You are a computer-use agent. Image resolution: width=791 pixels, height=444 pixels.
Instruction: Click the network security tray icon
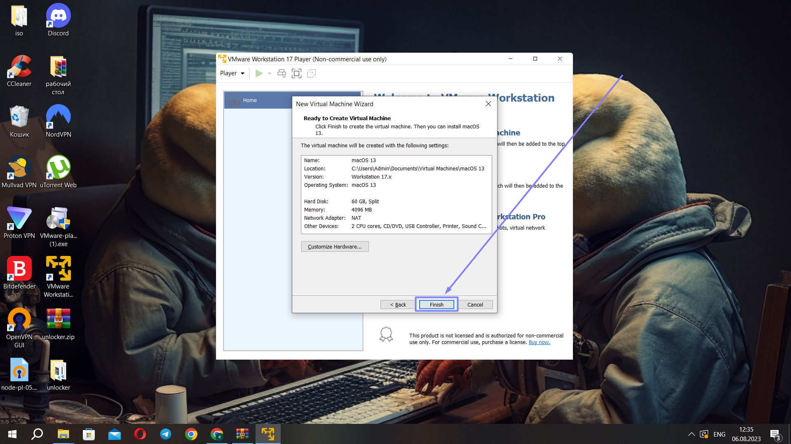(x=704, y=434)
